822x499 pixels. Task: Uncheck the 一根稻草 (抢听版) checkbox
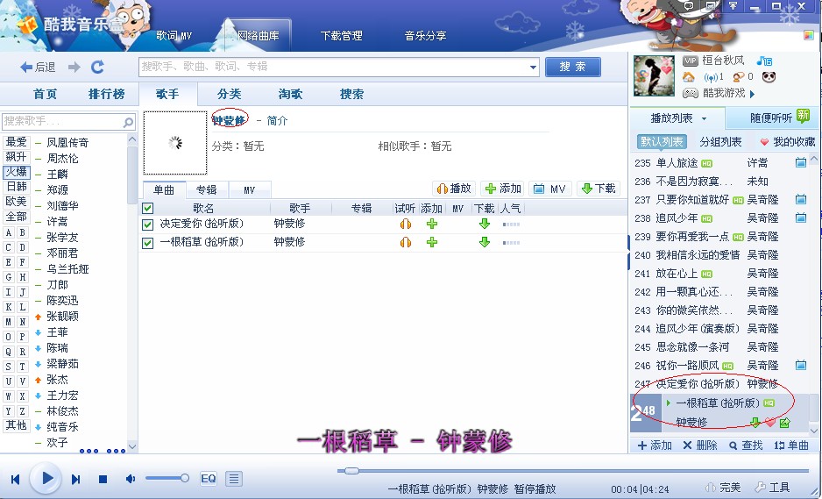(148, 243)
